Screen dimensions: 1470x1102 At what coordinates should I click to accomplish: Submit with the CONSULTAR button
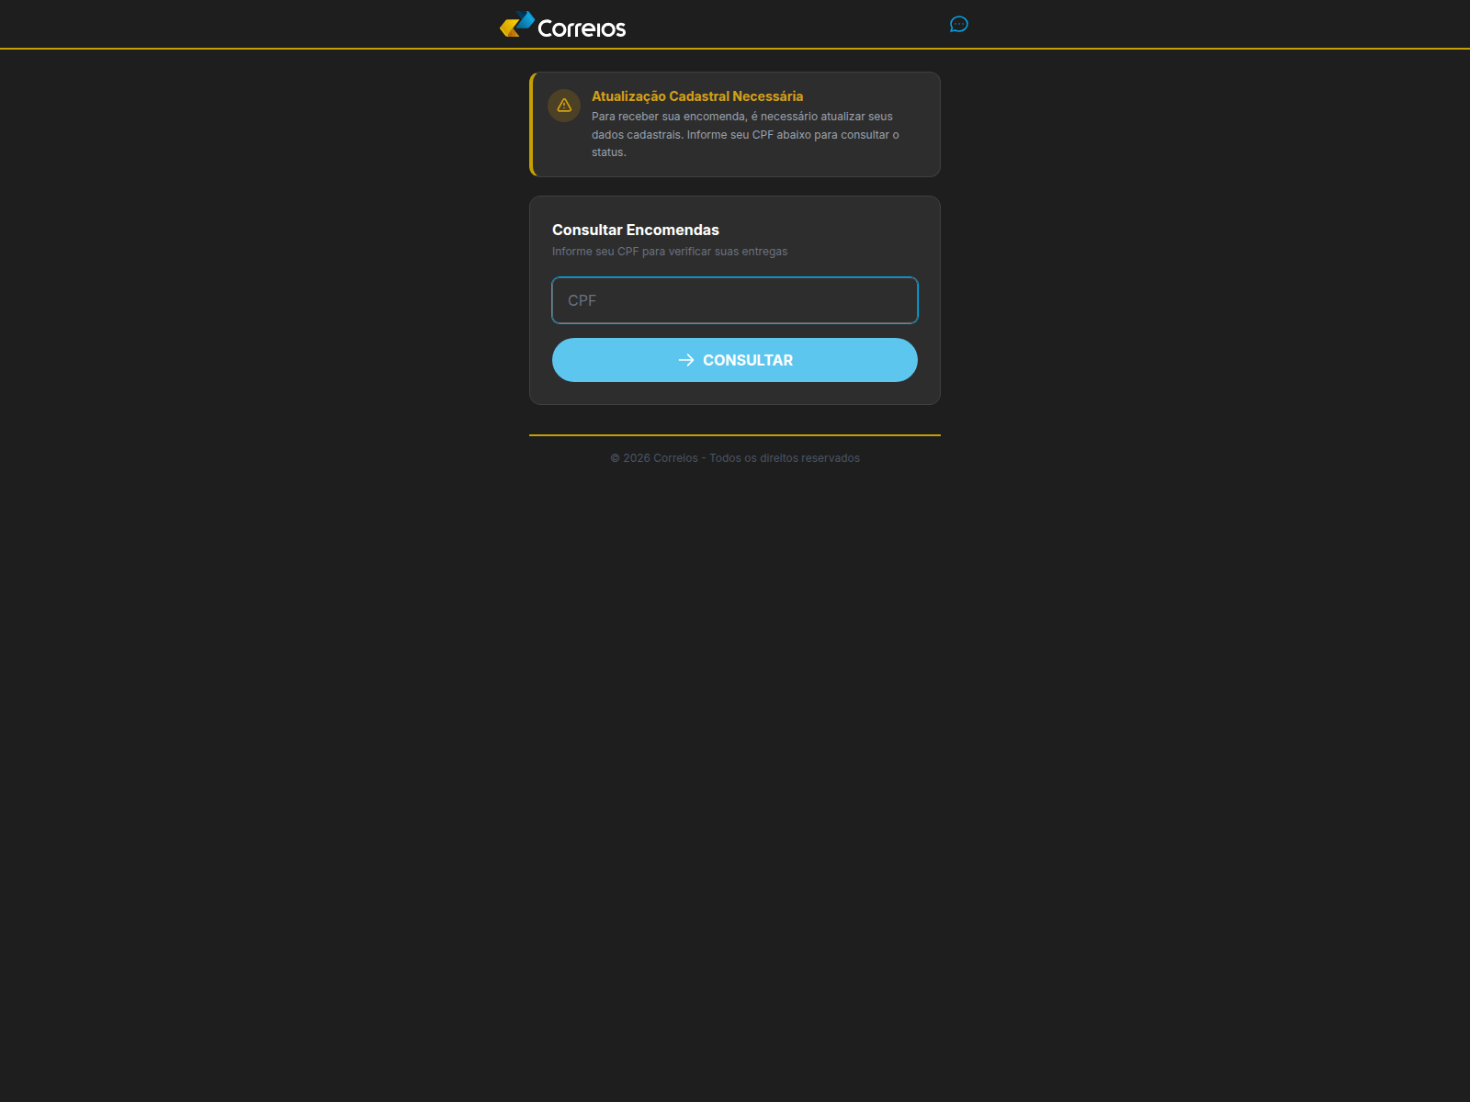click(x=735, y=360)
